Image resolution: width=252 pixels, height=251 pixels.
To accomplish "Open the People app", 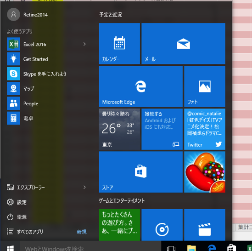I will coord(47,103).
